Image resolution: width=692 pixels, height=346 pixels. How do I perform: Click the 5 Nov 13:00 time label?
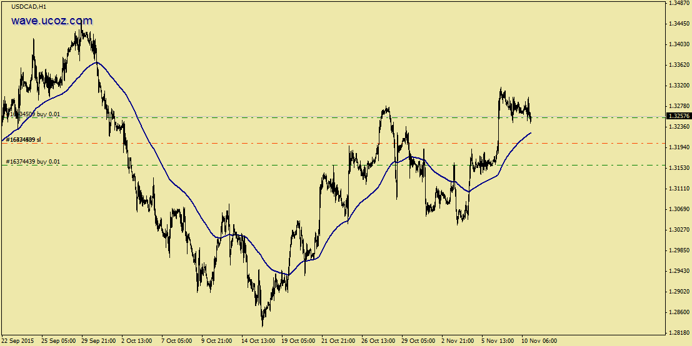pos(499,341)
